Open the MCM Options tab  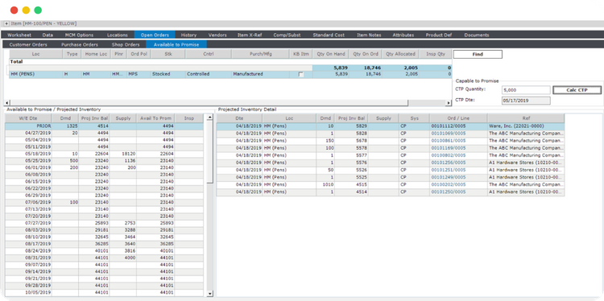(79, 35)
